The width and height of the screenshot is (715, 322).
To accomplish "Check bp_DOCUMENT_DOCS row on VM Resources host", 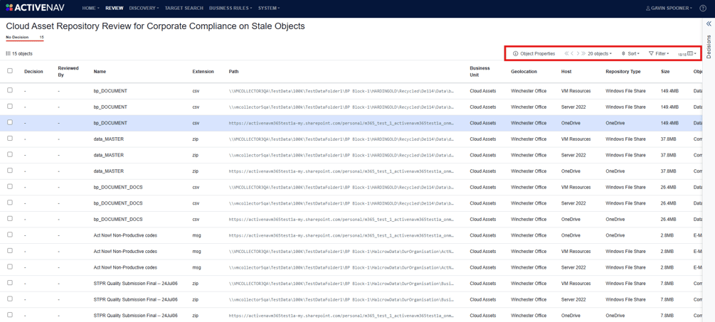I will pyautogui.click(x=10, y=187).
